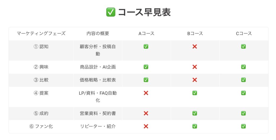This screenshot has height=140, width=276.
Task: Select the Cコース column header
Action: coord(244,34)
